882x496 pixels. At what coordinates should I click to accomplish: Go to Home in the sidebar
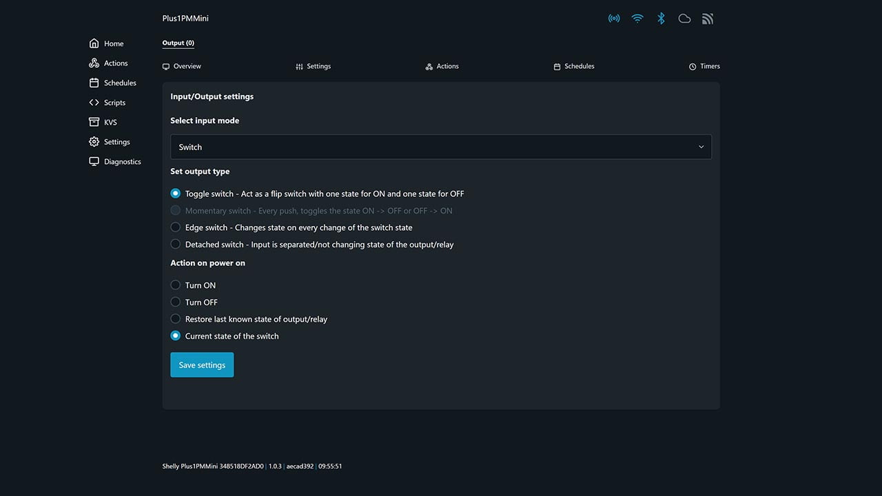107,43
